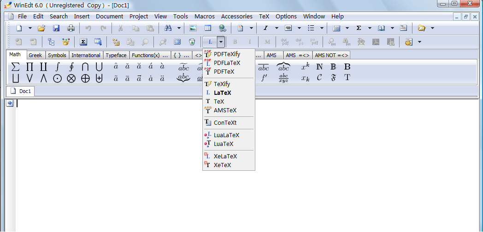
Task: Open the Project menu
Action: (x=139, y=16)
